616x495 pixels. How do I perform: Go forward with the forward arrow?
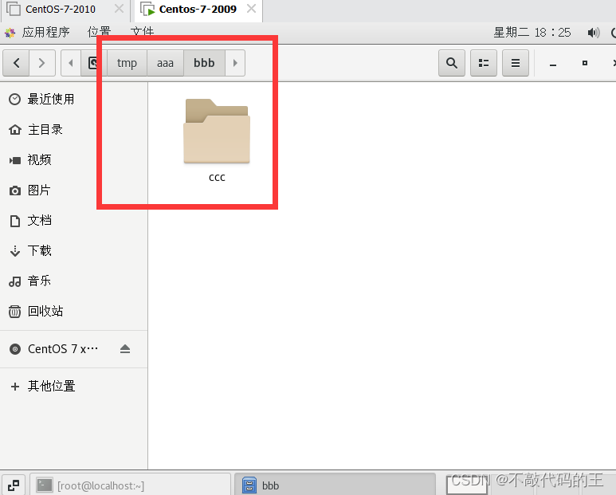[x=42, y=63]
